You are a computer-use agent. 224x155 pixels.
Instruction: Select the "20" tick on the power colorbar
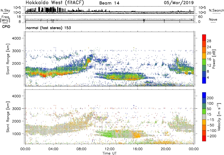209,53
